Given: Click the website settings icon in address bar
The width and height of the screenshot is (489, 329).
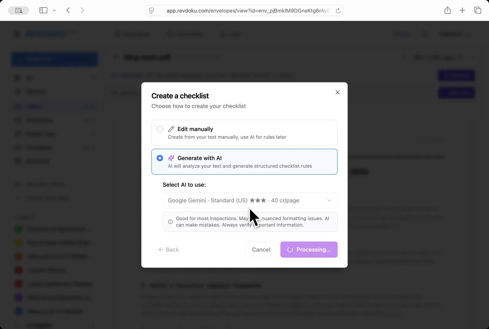Looking at the screenshot, I should click(x=151, y=10).
